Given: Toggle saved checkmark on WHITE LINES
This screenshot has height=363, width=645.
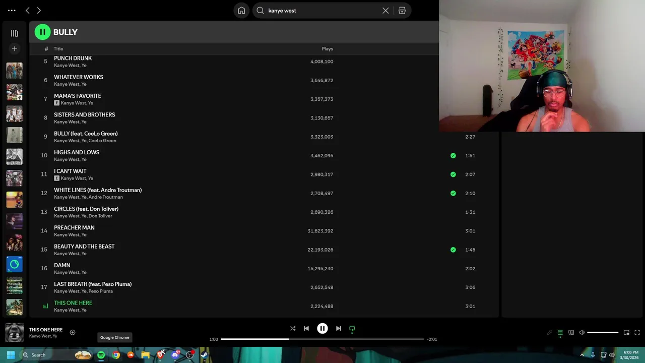Looking at the screenshot, I should (x=453, y=193).
